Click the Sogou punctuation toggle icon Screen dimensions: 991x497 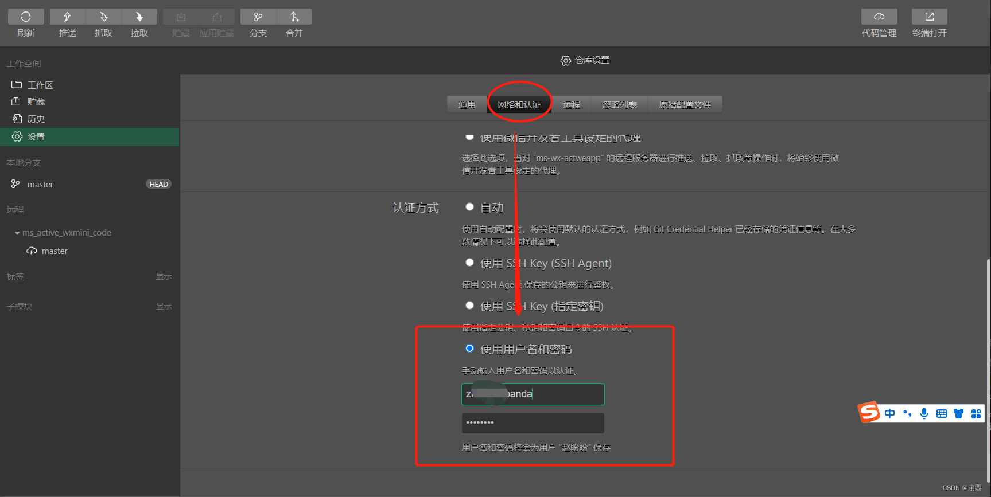click(907, 414)
